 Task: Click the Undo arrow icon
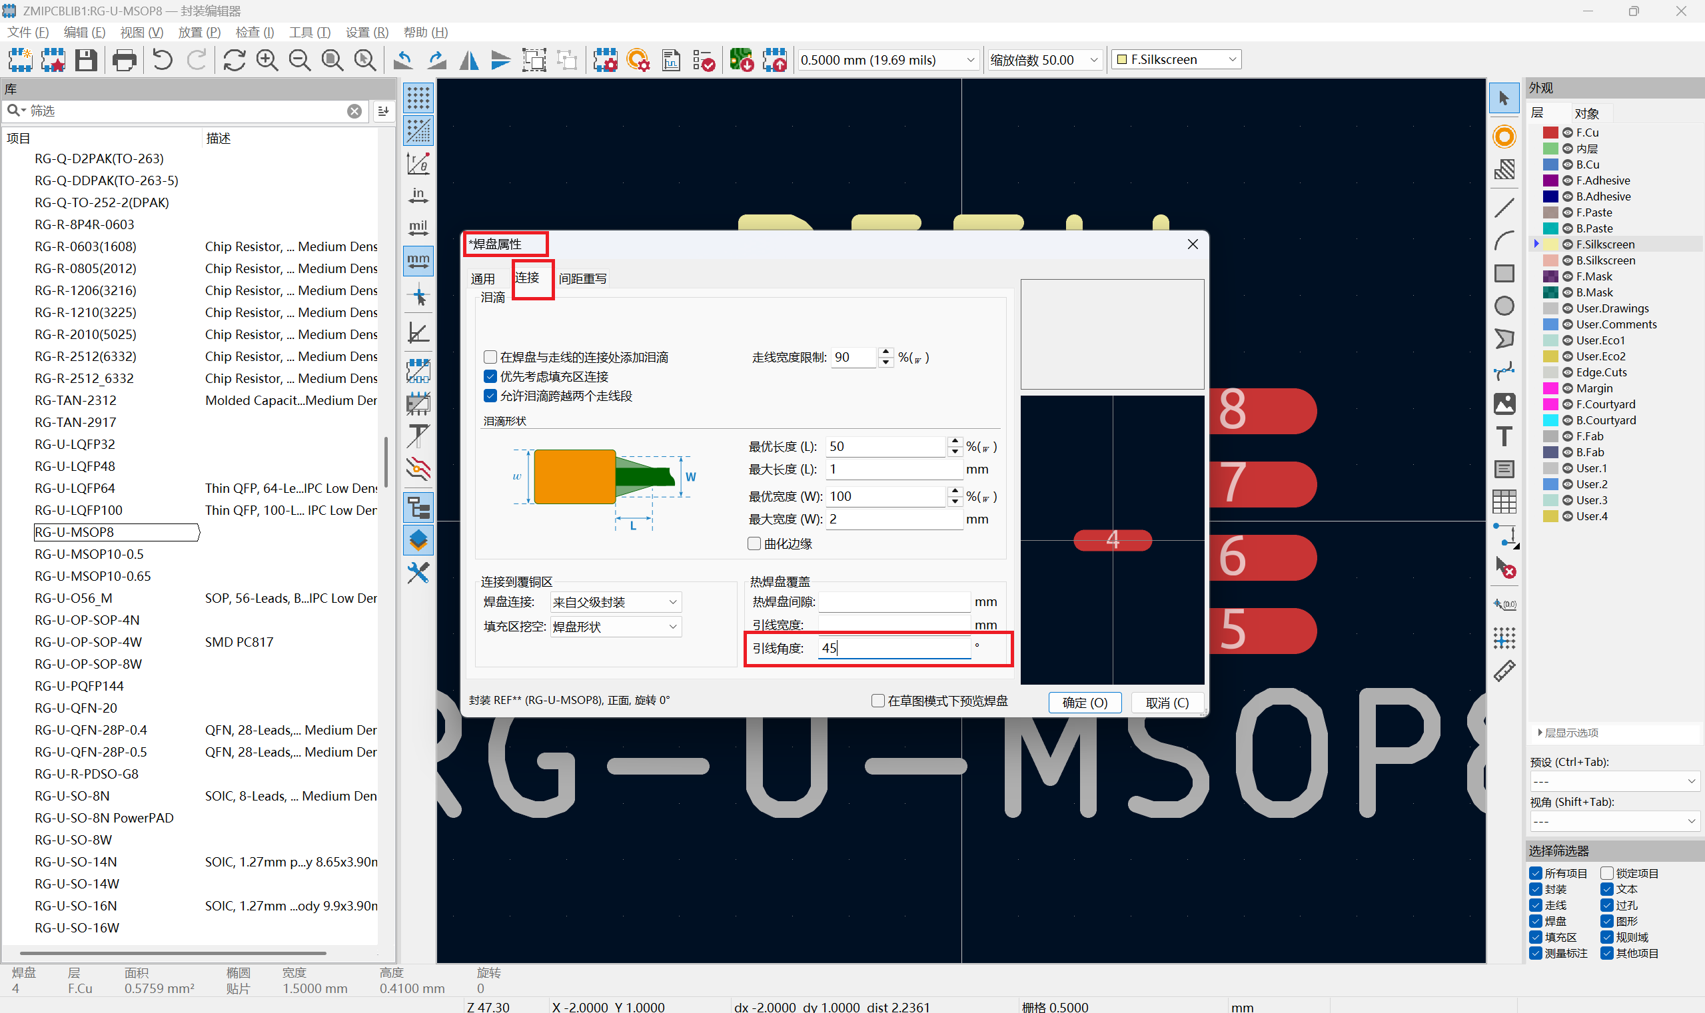[x=163, y=60]
